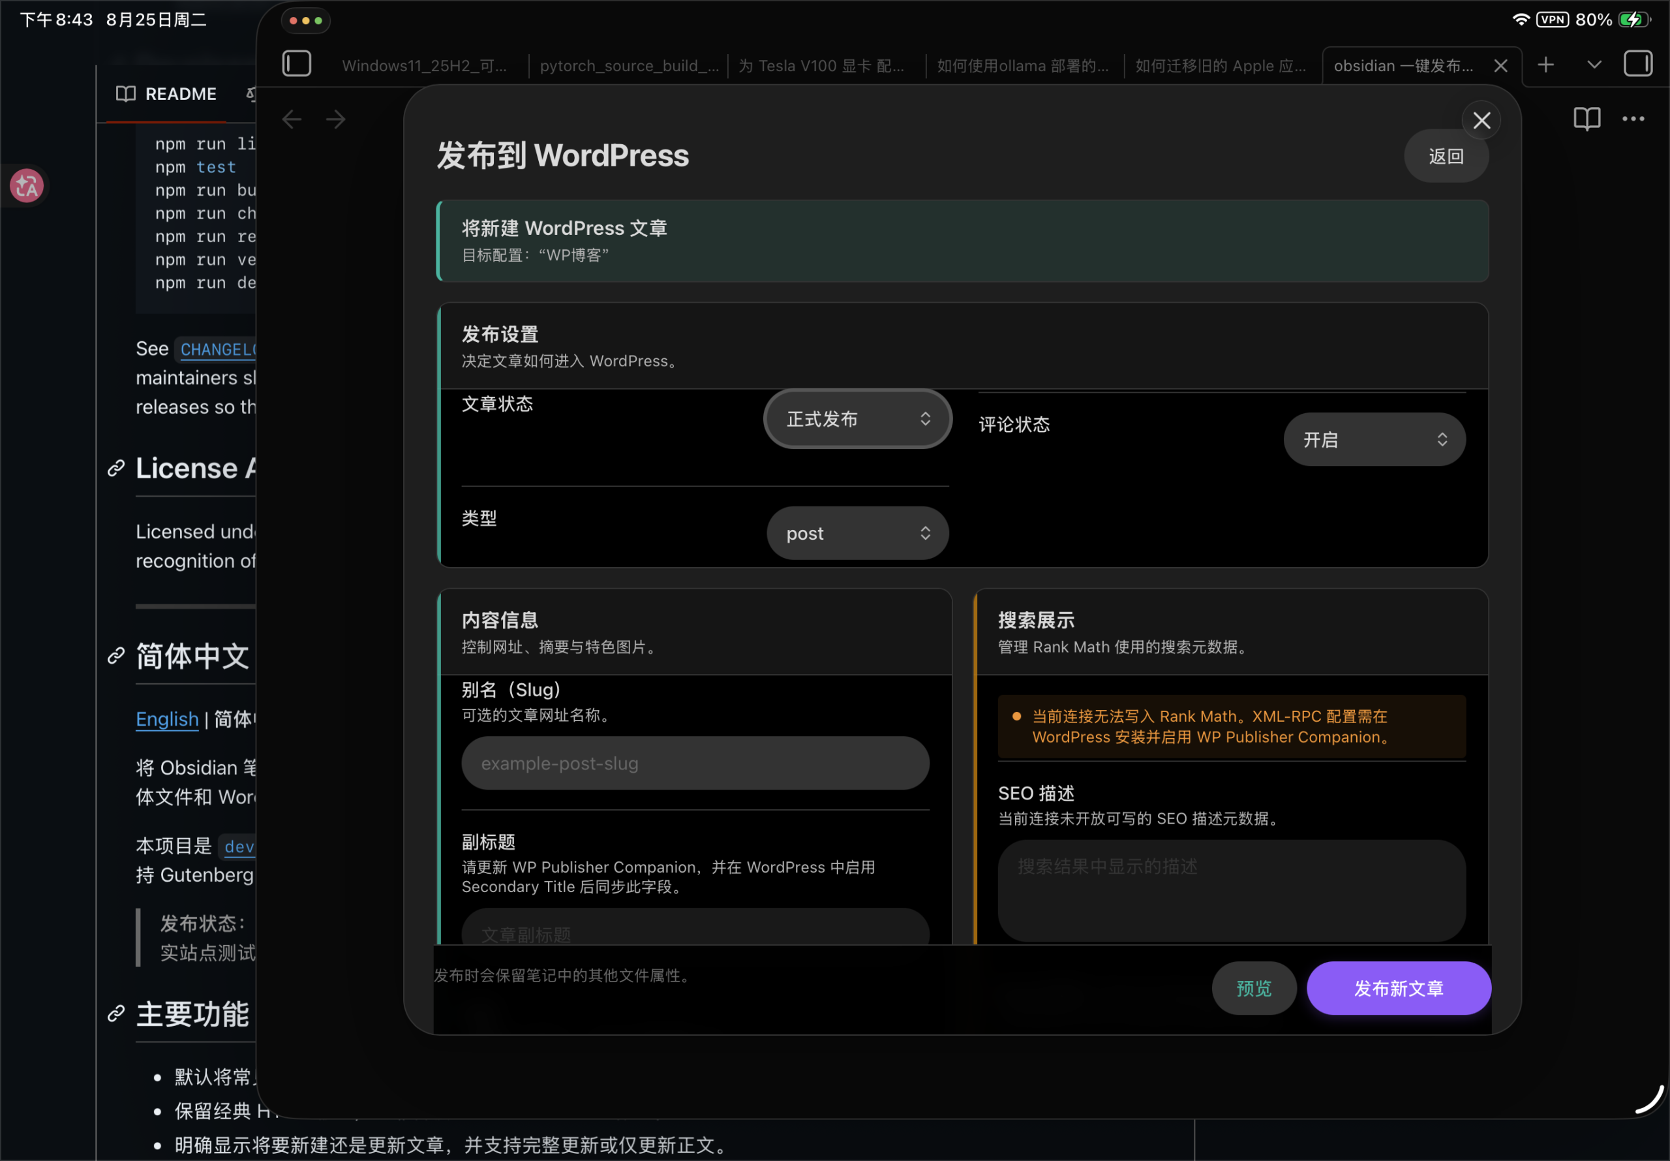Open the README book icon tab
The width and height of the screenshot is (1670, 1161).
click(166, 94)
